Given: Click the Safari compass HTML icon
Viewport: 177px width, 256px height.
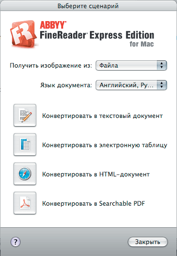Looking at the screenshot, I should (x=25, y=174).
